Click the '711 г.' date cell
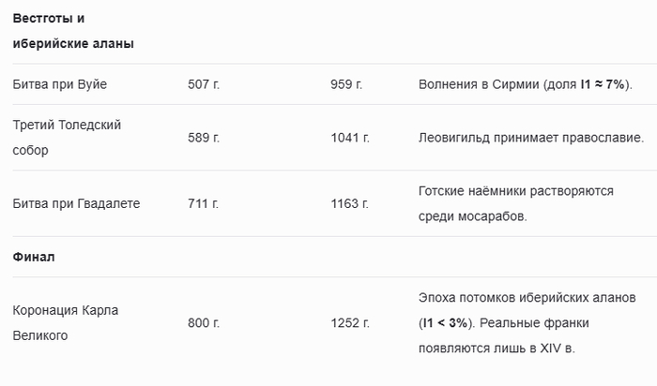Screen dimensions: 657x386 203,203
